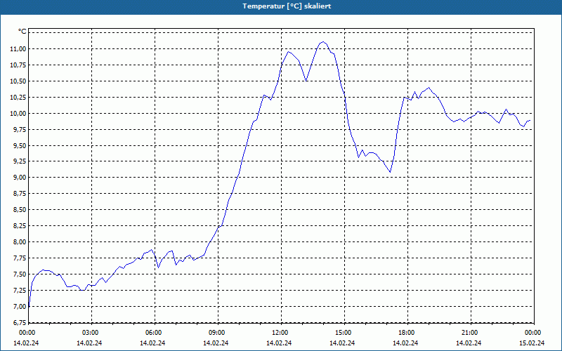This screenshot has height=351, width=562.
Task: Click the 14.02.24 date under 21:00
Action: 469,343
